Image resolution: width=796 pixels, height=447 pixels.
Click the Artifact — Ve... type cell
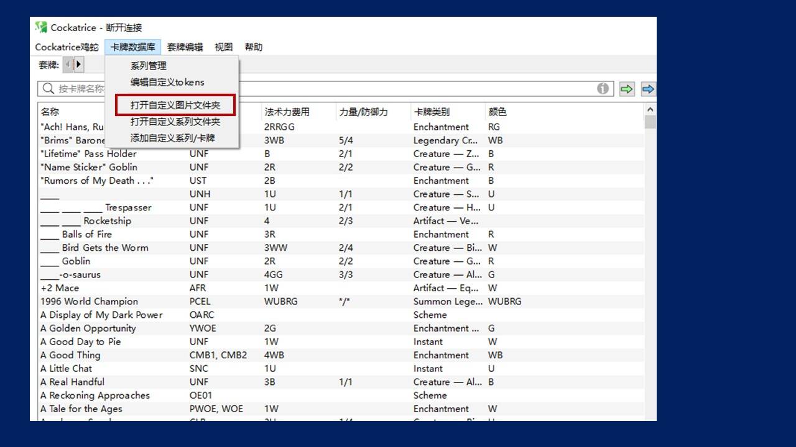coord(445,221)
